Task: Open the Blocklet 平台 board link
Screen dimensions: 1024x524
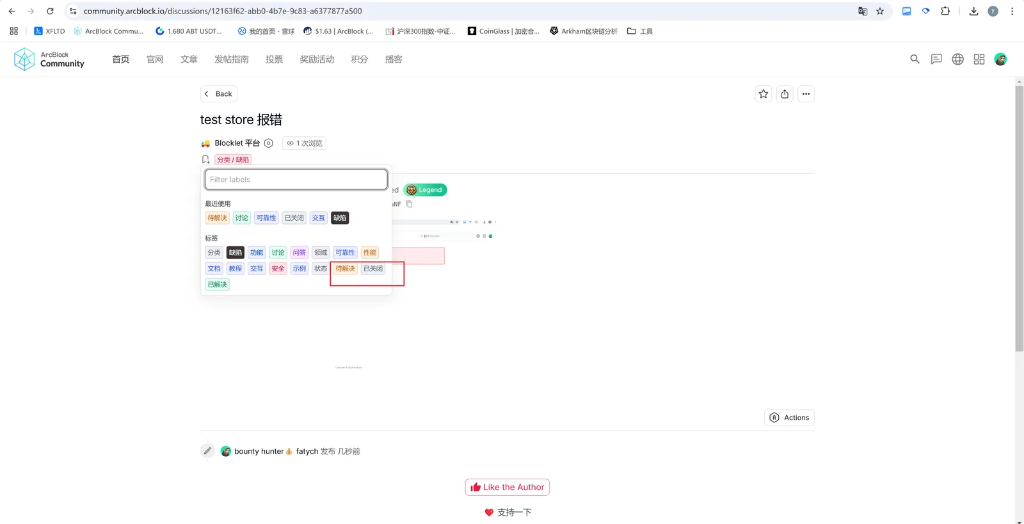Action: click(237, 143)
